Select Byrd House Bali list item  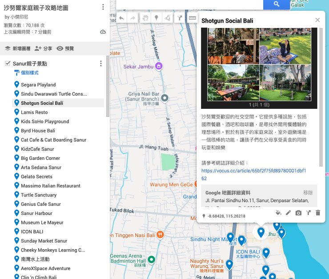coord(58,131)
